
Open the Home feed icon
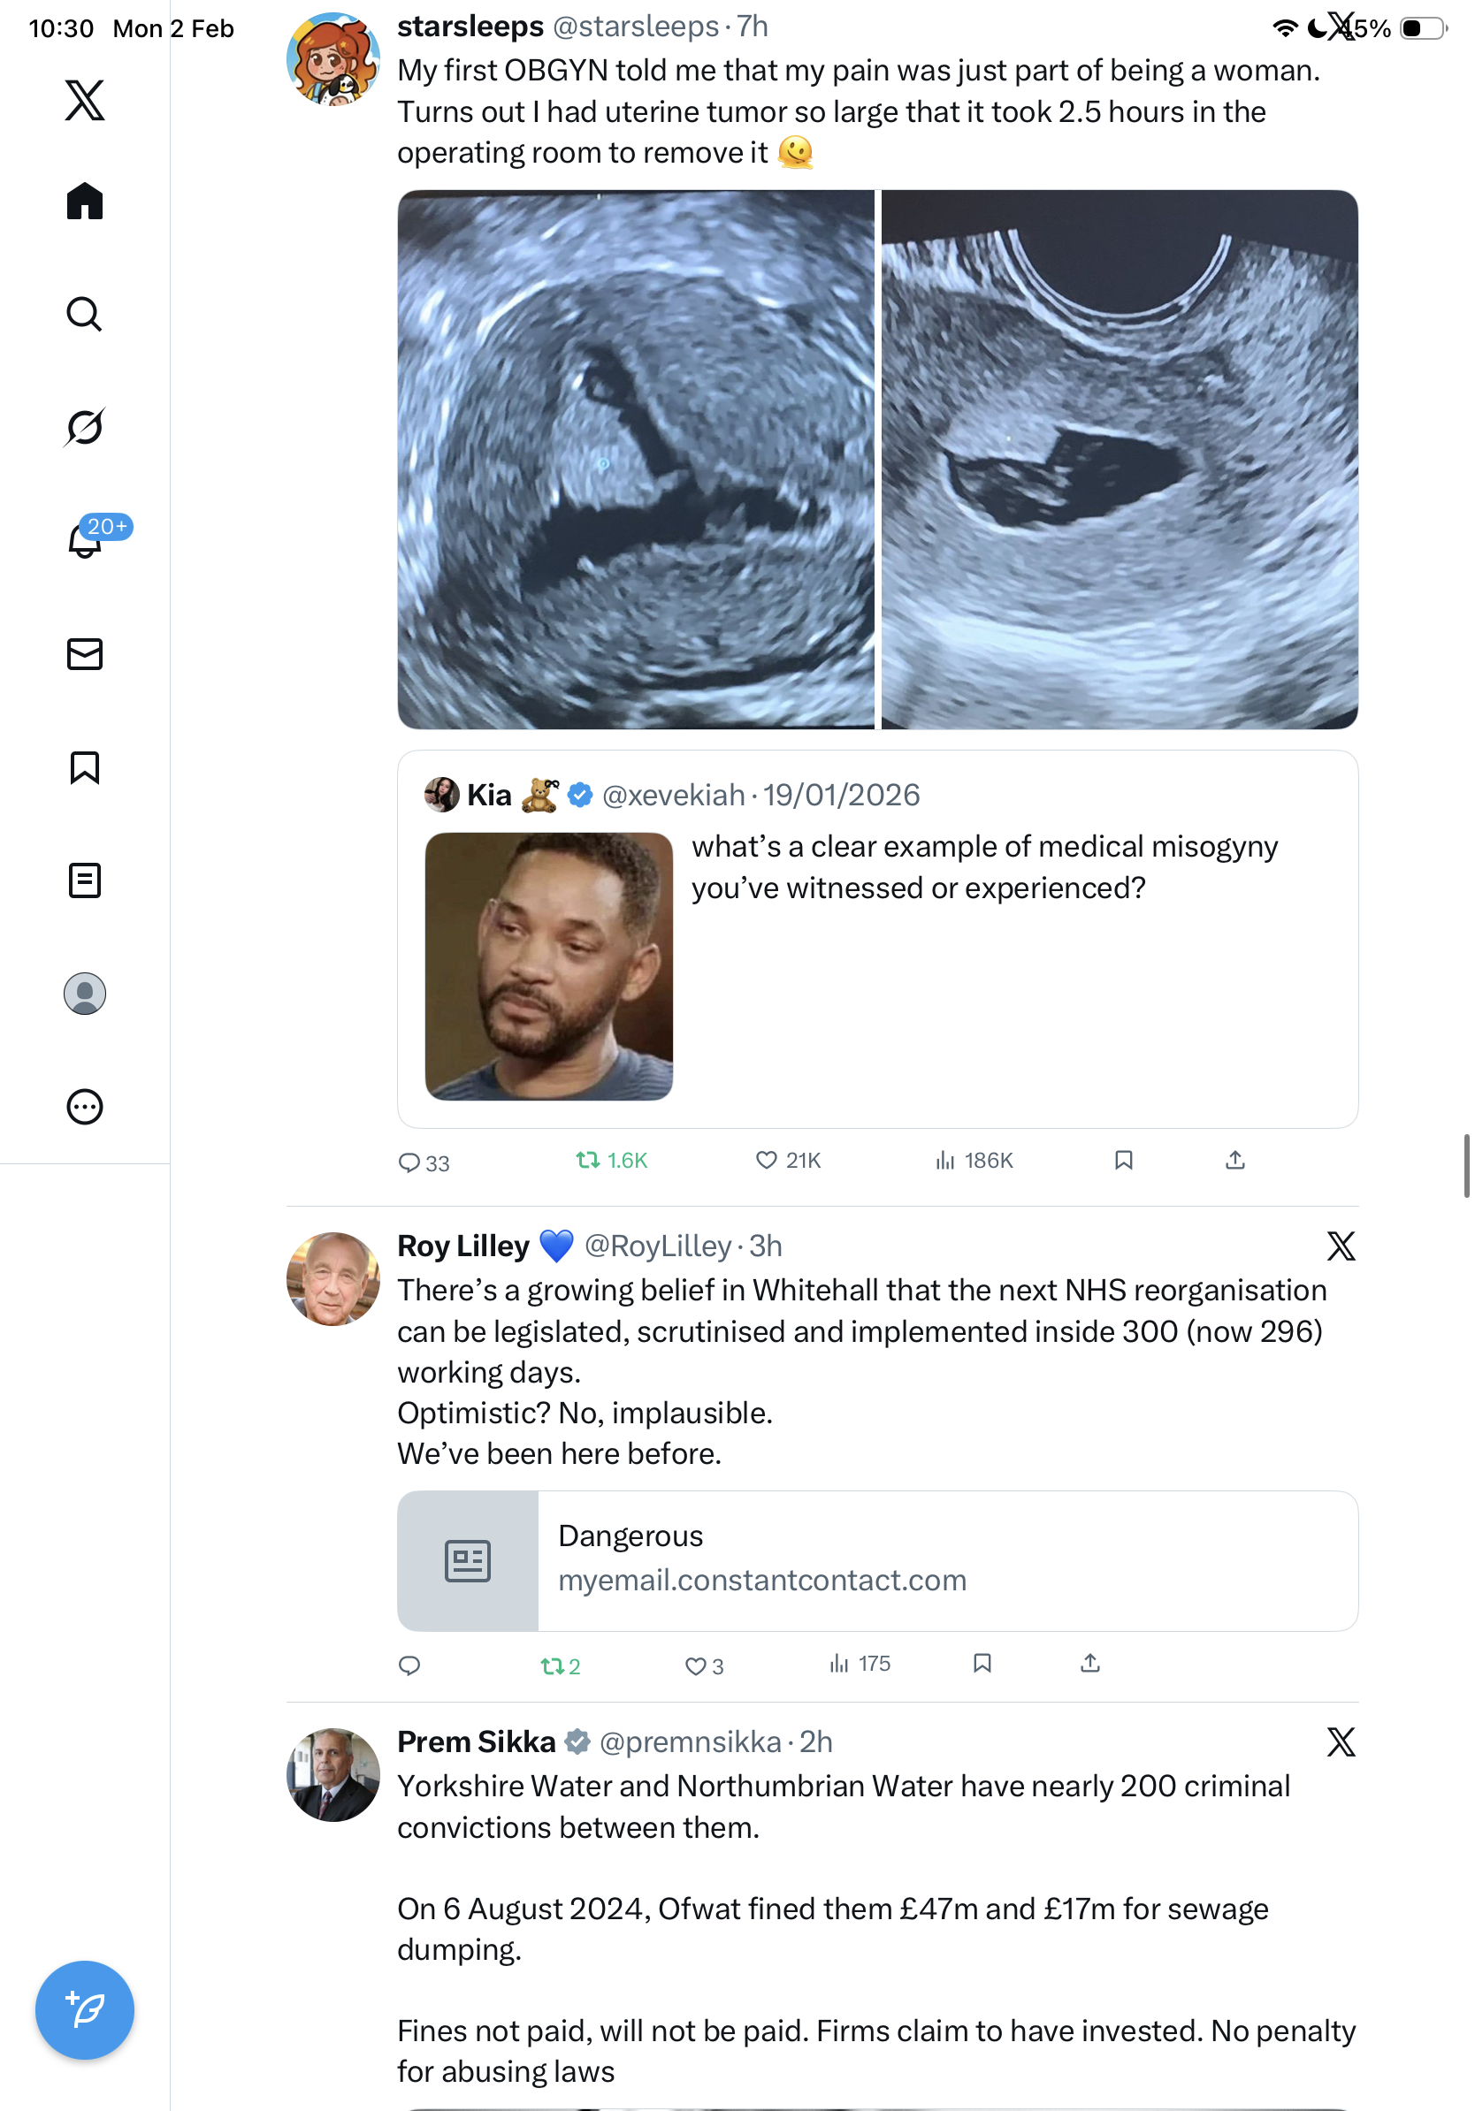[x=85, y=202]
